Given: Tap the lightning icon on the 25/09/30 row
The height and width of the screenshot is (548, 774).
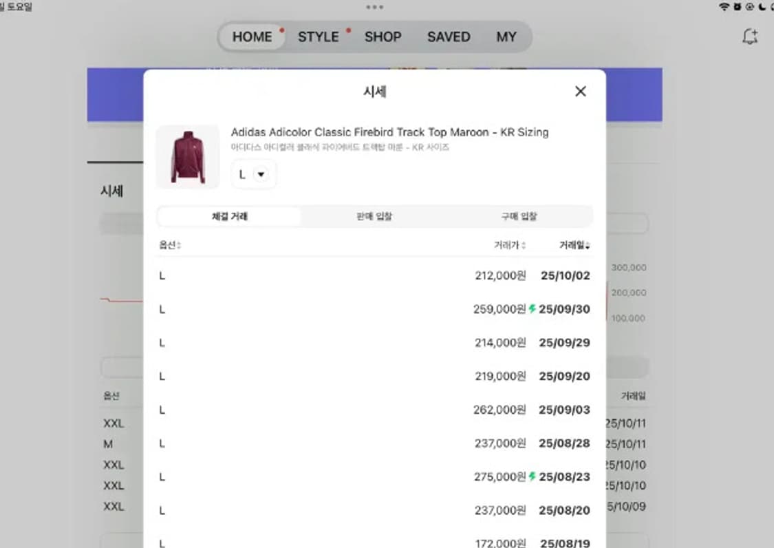Looking at the screenshot, I should coord(532,309).
